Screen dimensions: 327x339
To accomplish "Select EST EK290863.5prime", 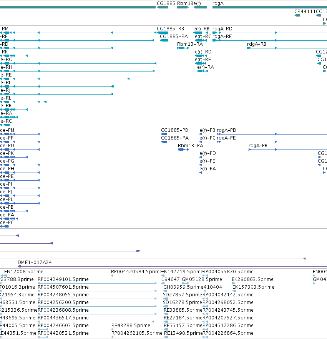I will pos(253,279).
